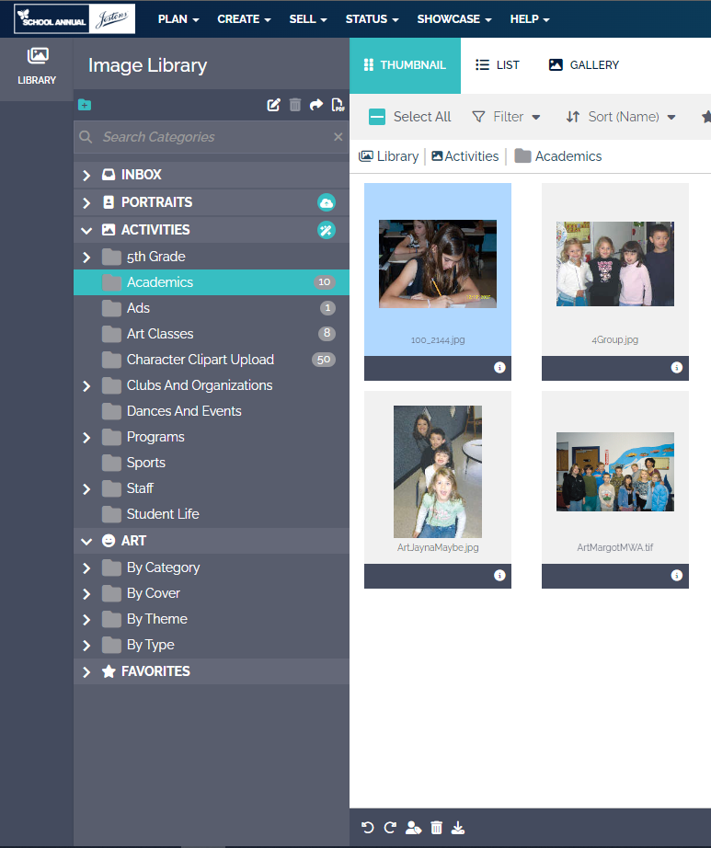Open the Status menu
The height and width of the screenshot is (848, 711).
tap(372, 19)
